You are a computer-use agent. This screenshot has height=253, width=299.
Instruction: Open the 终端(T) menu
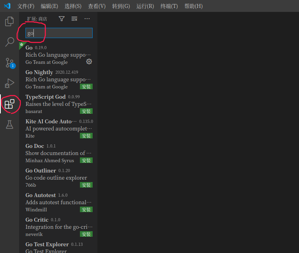pos(169,6)
